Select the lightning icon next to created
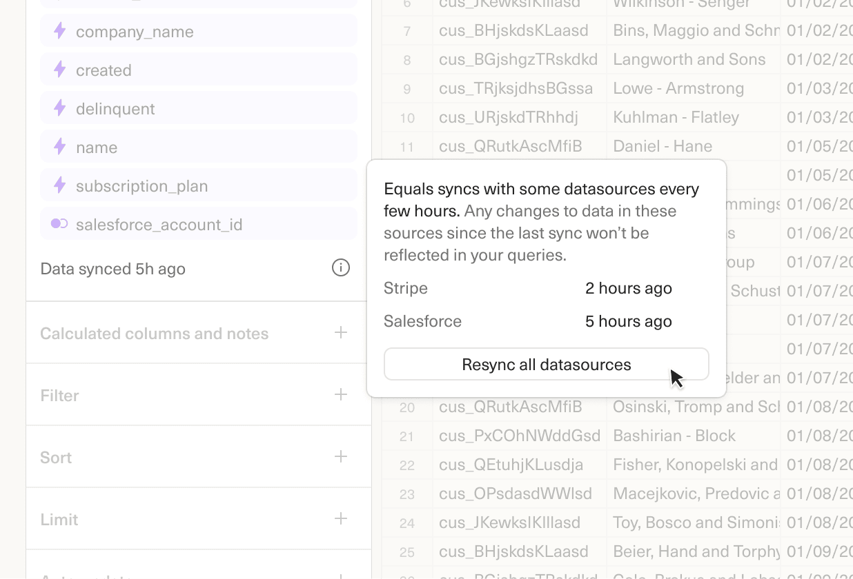This screenshot has width=853, height=579. [61, 70]
